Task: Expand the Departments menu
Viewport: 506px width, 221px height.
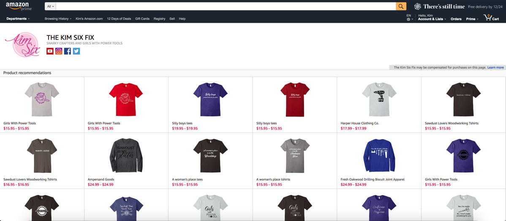Action: click(x=18, y=19)
